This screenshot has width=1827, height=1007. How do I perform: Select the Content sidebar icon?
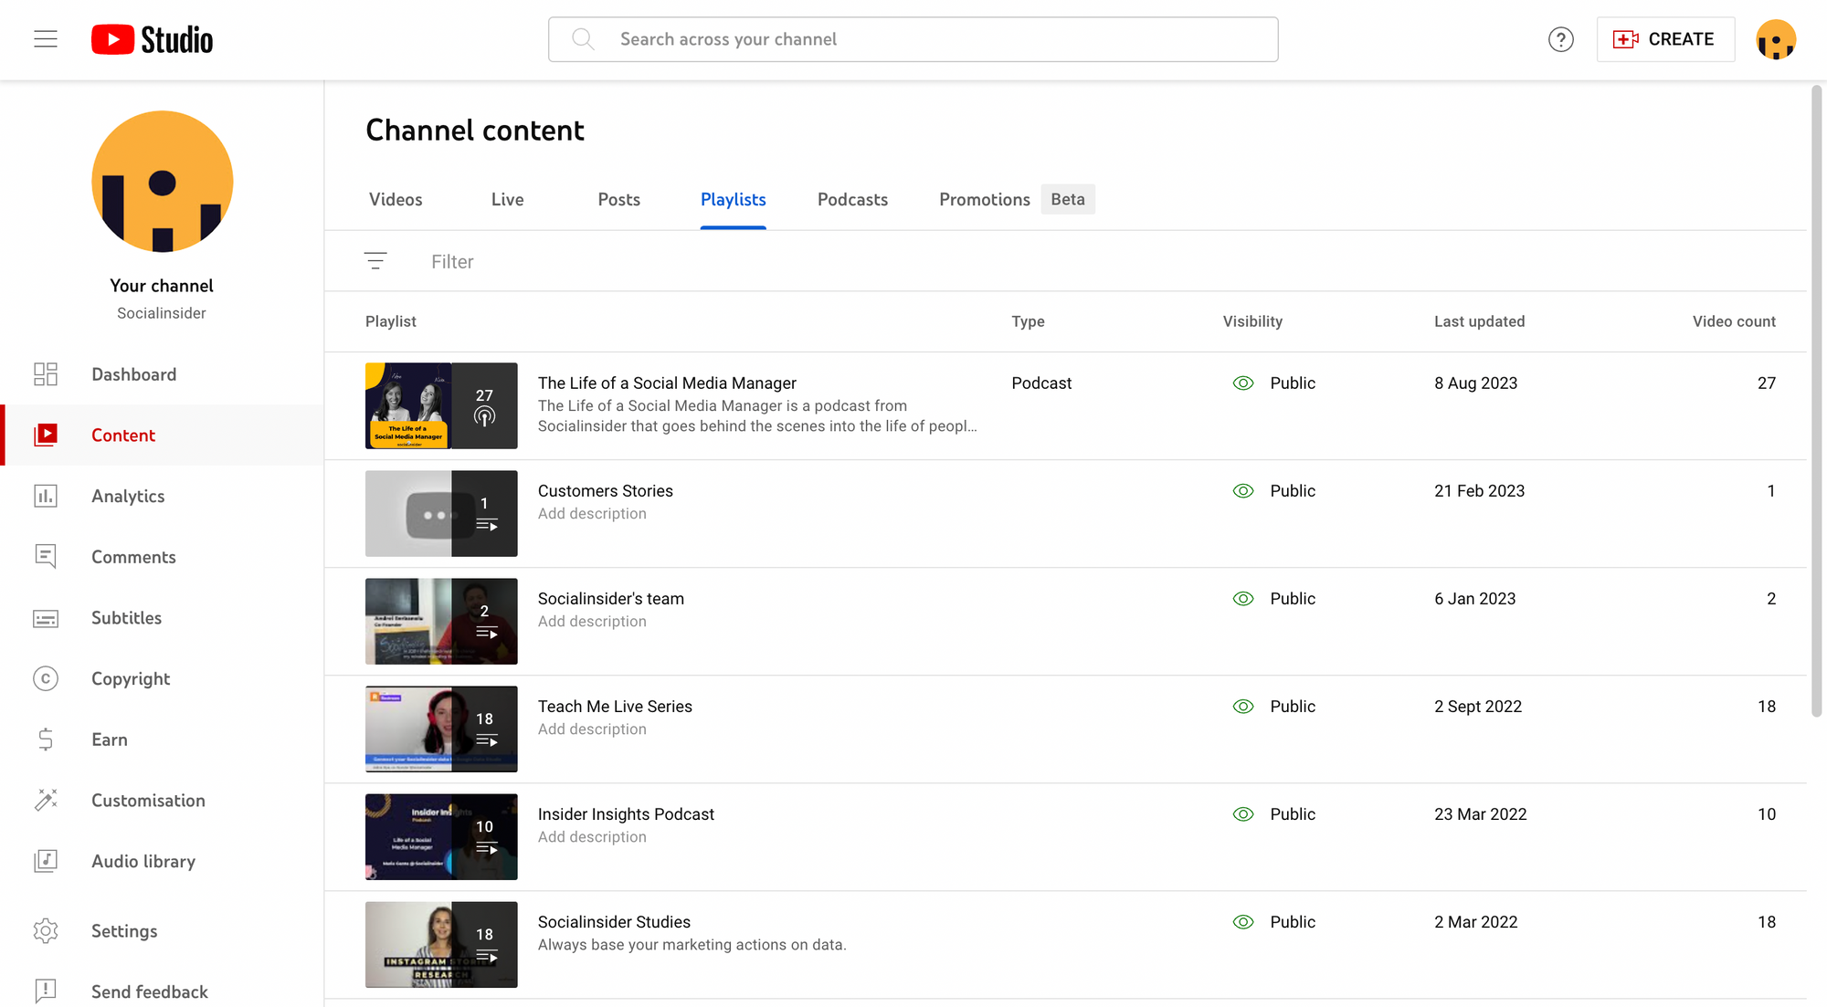46,435
